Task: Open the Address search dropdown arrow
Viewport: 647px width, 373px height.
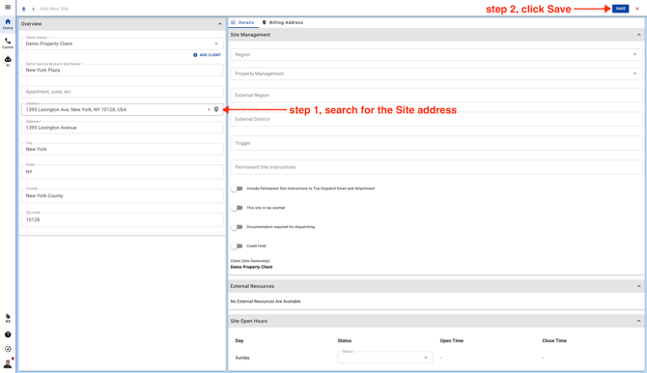Action: pyautogui.click(x=209, y=109)
